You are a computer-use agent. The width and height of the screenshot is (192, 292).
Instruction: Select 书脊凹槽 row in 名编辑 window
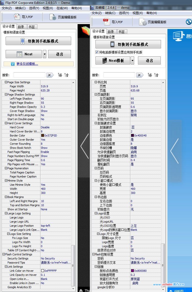pyautogui.click(x=126, y=148)
